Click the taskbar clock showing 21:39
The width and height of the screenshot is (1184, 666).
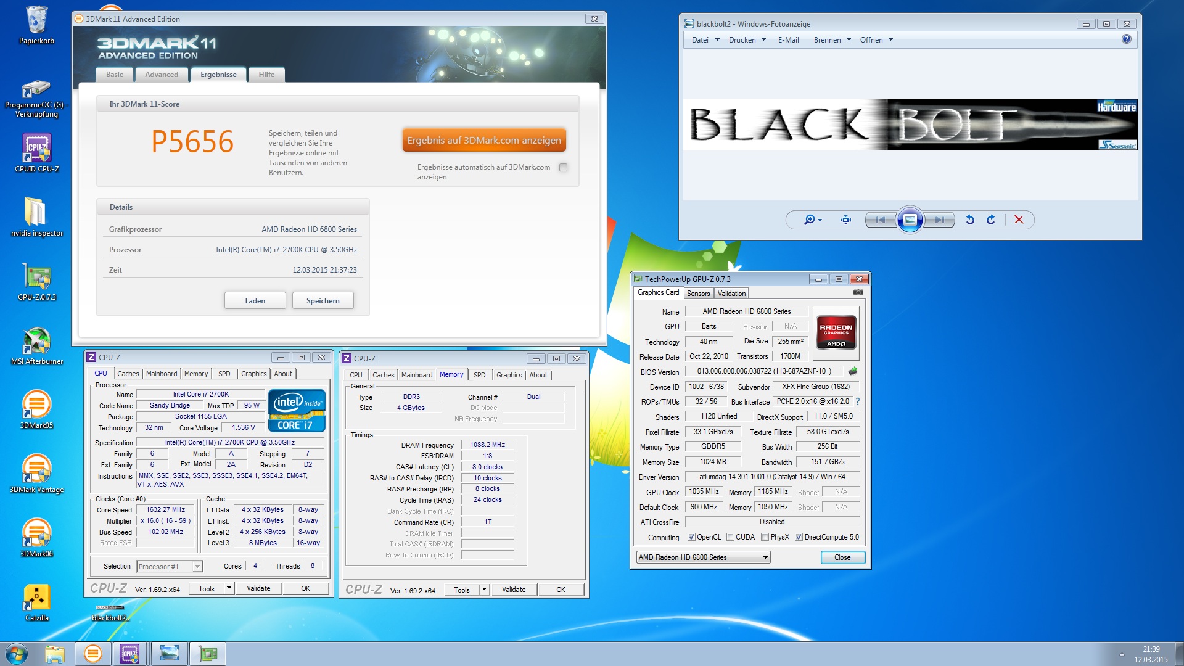click(1151, 649)
